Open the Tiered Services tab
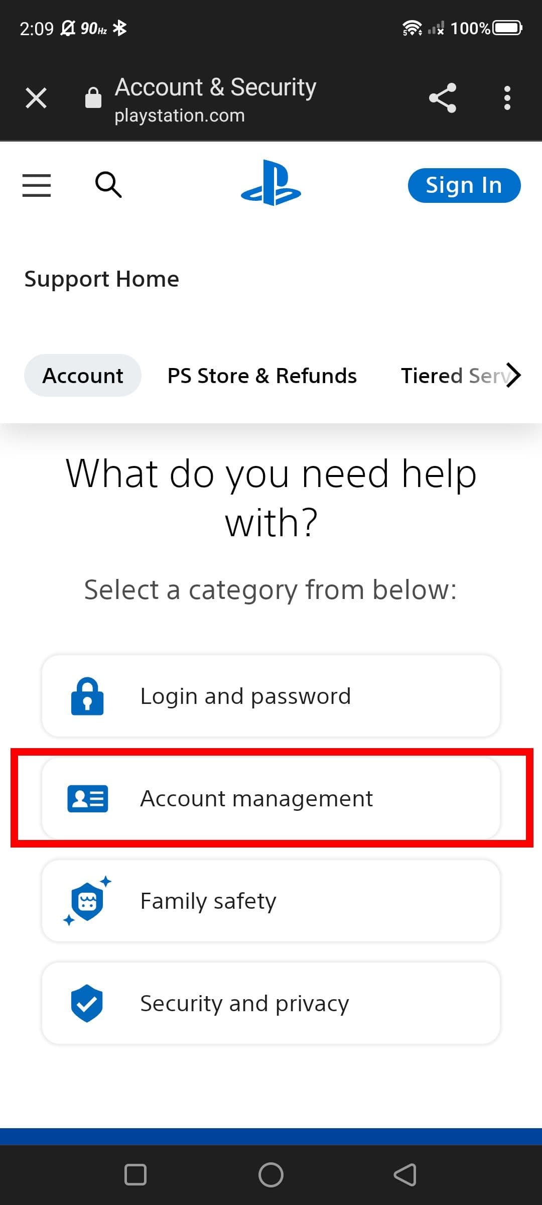The image size is (542, 1205). 454,376
